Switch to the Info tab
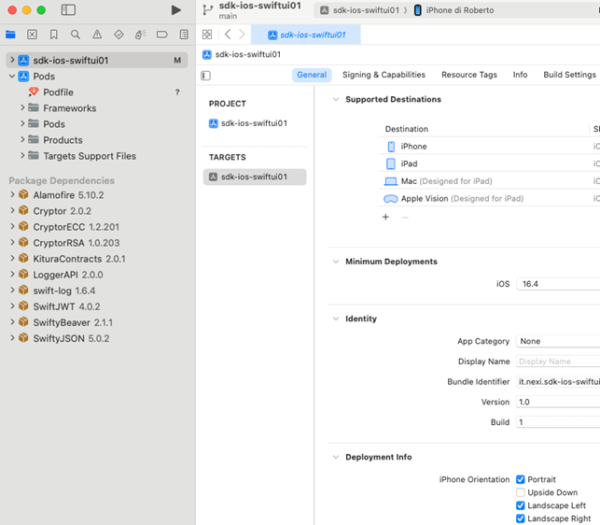The width and height of the screenshot is (600, 525). pyautogui.click(x=520, y=75)
